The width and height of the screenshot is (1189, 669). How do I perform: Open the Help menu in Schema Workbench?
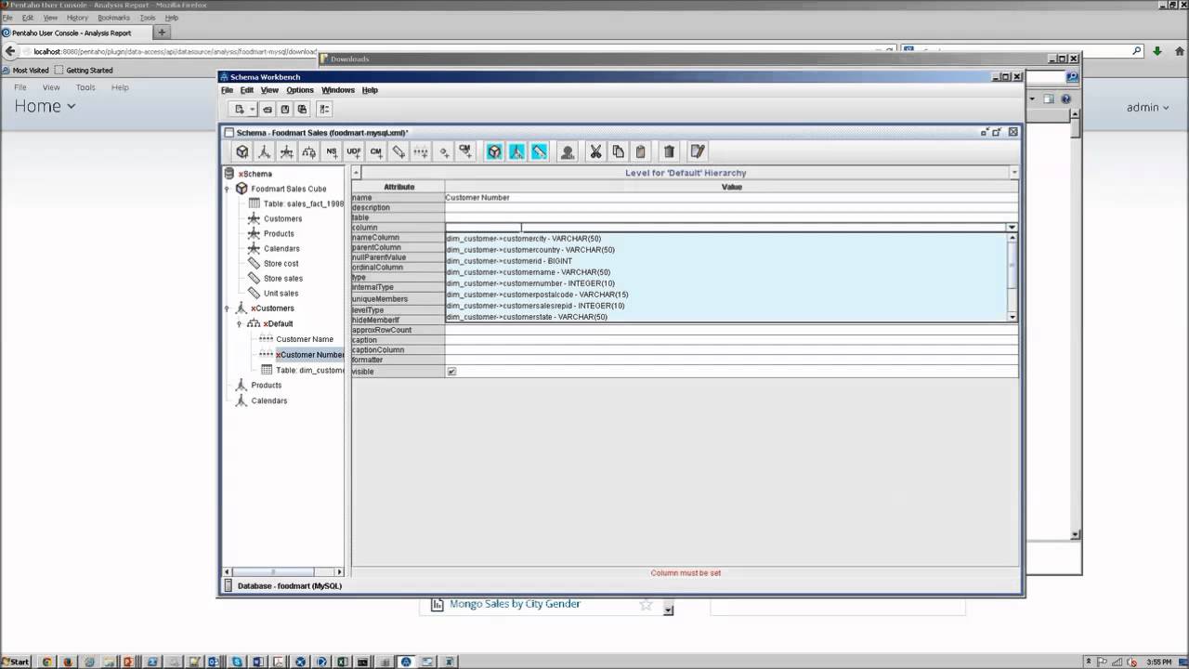coord(370,90)
